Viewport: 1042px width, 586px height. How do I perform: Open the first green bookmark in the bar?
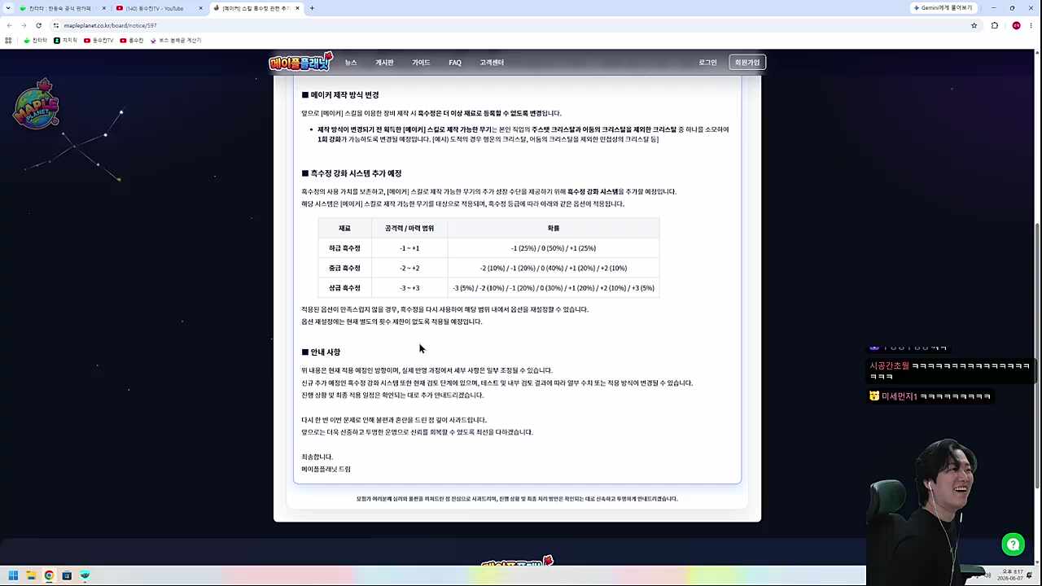(x=35, y=40)
